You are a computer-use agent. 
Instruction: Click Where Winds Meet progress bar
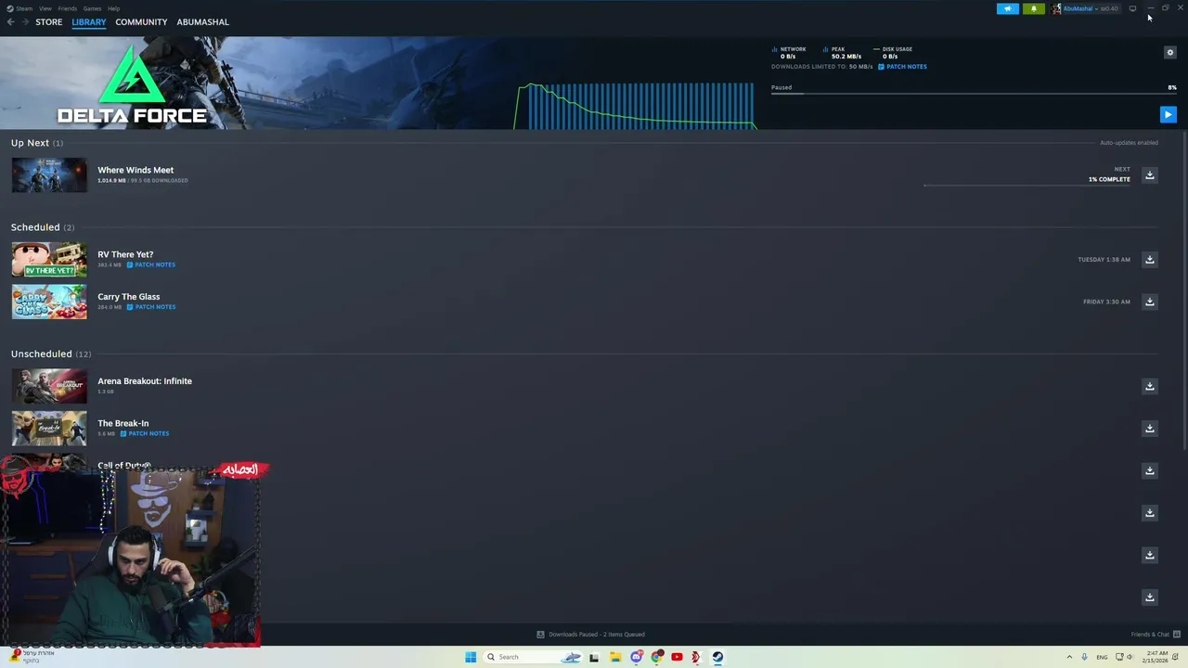pyautogui.click(x=1027, y=185)
